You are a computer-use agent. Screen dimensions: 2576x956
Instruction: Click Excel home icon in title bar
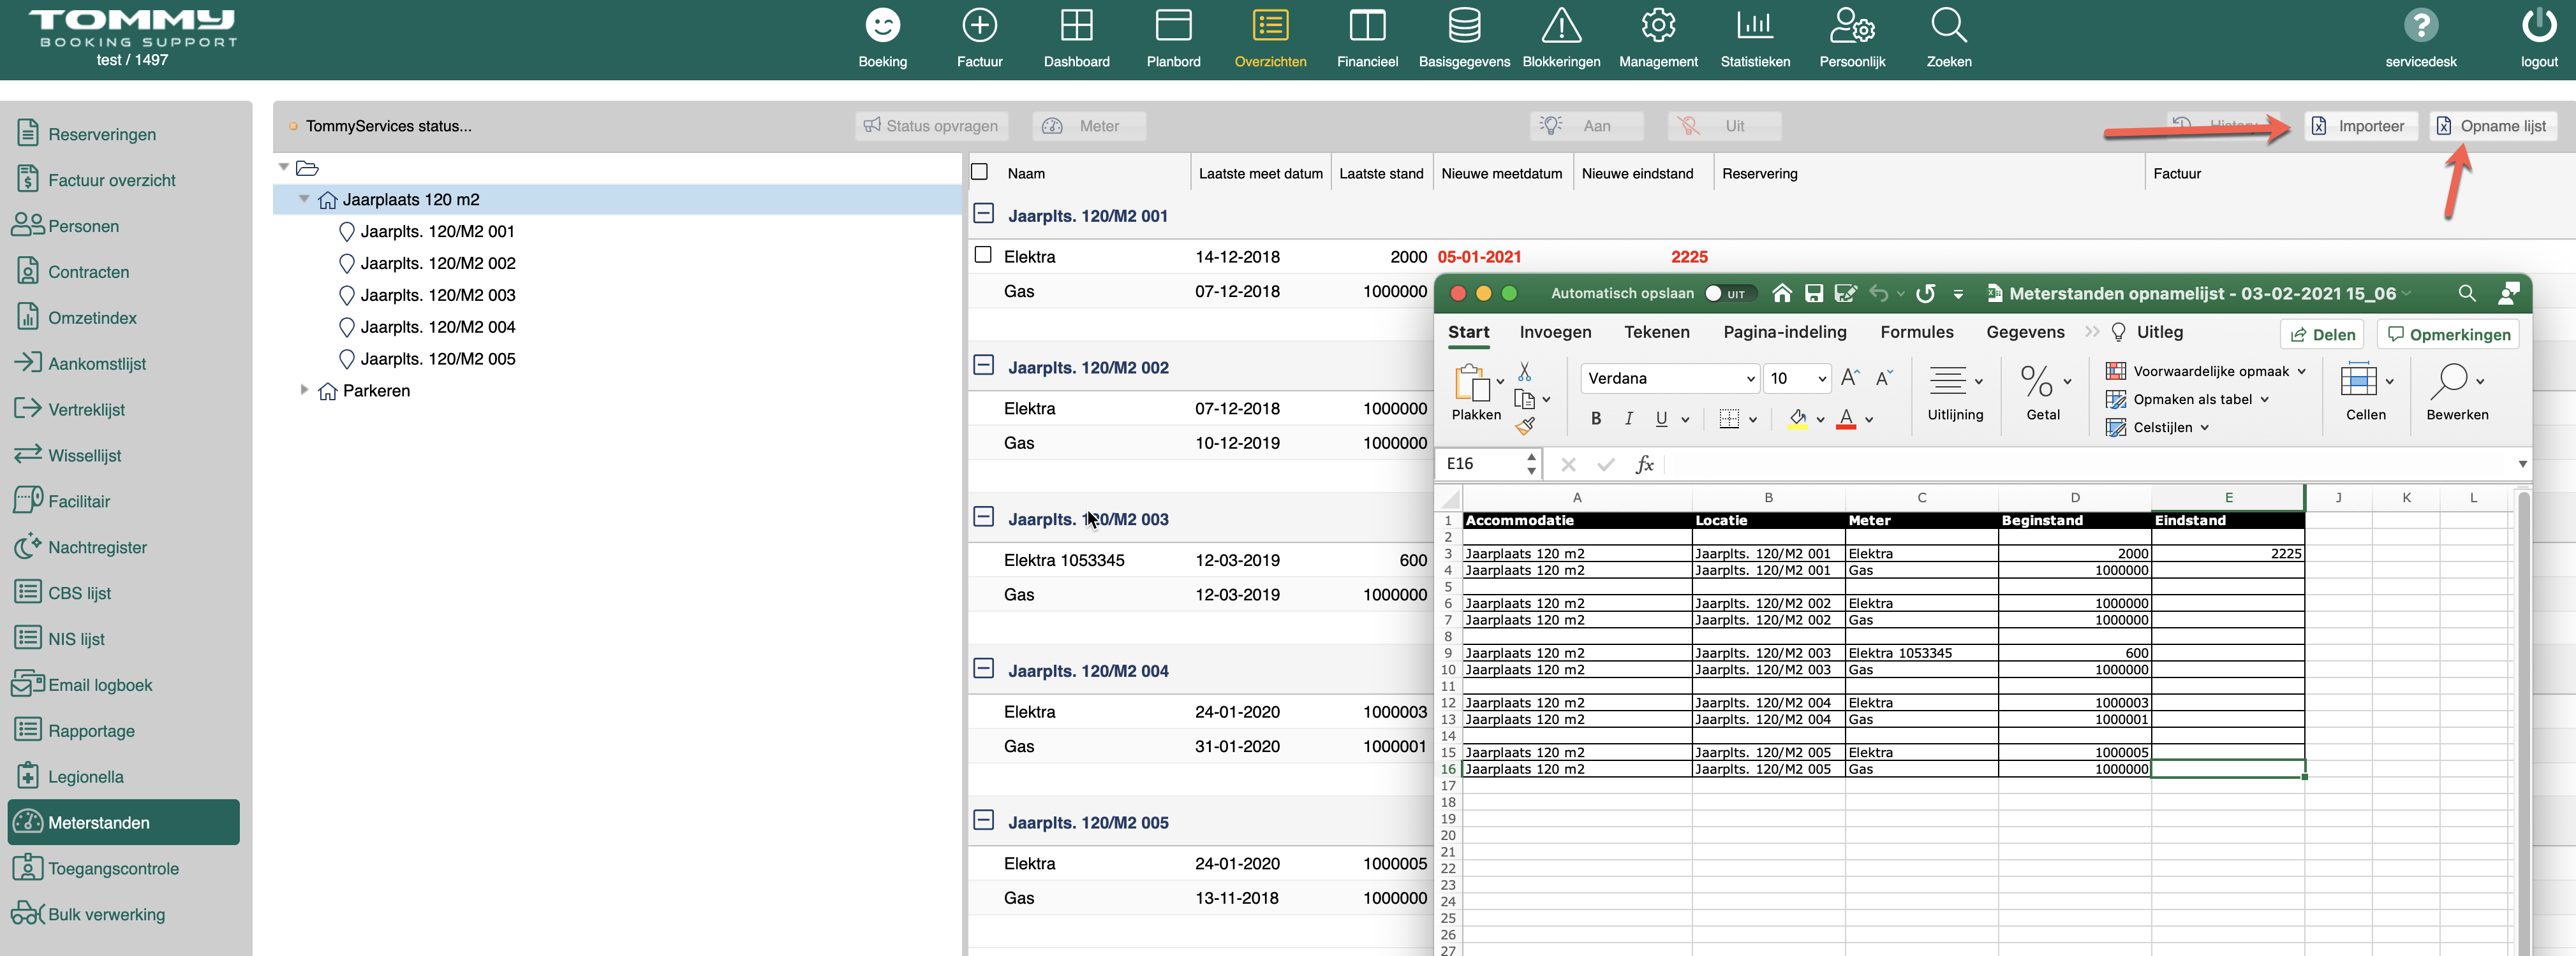tap(1781, 294)
